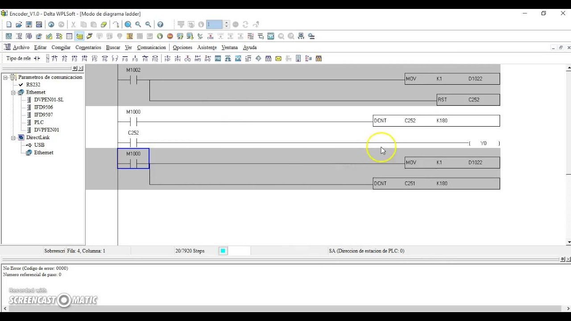Collapse the Parametros de comunicacion tree node
Viewport: 571px width, 321px height.
pyautogui.click(x=6, y=77)
